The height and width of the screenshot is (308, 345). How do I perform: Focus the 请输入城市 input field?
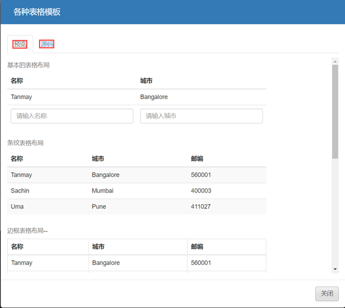(x=201, y=116)
